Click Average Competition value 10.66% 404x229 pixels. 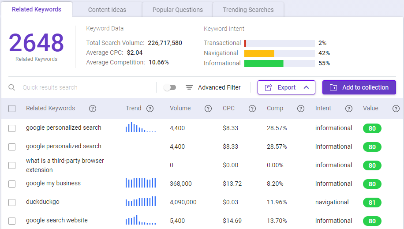(159, 62)
